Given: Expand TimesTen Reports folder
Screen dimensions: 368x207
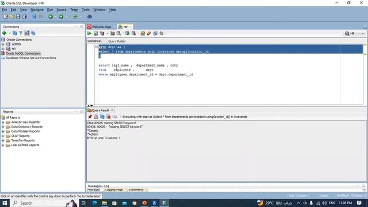Looking at the screenshot, I should tap(3, 140).
